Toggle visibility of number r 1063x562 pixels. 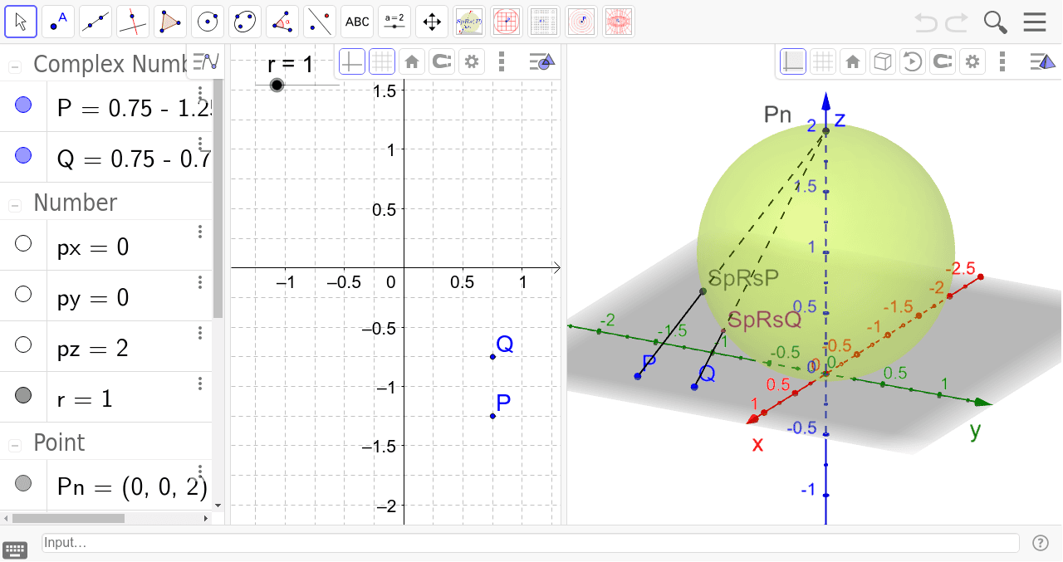[22, 393]
